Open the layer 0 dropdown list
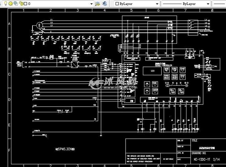This screenshot has width=226, height=167. 91,4
